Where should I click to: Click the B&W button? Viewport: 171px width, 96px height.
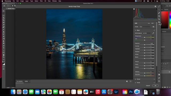153,23
